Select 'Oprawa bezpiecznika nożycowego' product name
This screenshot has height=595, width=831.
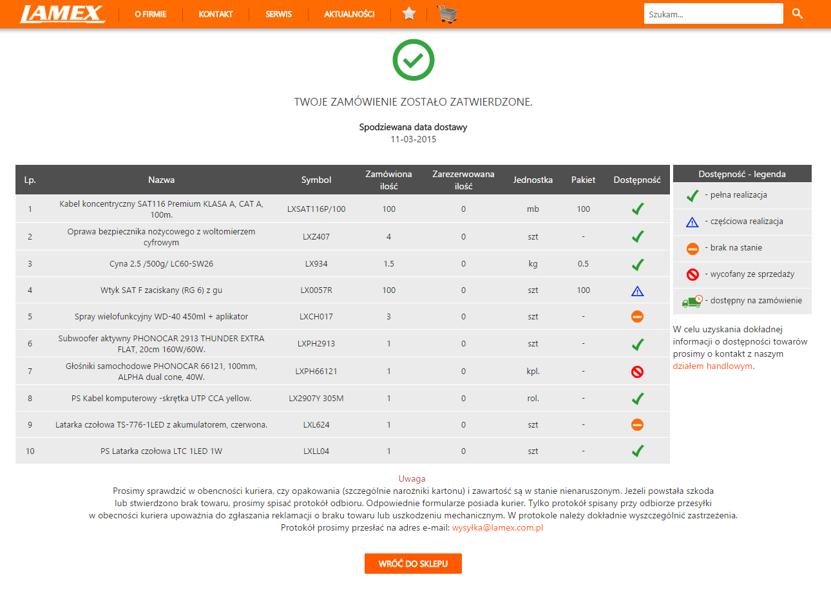(161, 237)
